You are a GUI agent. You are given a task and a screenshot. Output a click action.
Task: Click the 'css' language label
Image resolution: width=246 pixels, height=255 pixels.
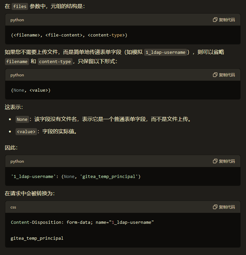(x=13, y=207)
